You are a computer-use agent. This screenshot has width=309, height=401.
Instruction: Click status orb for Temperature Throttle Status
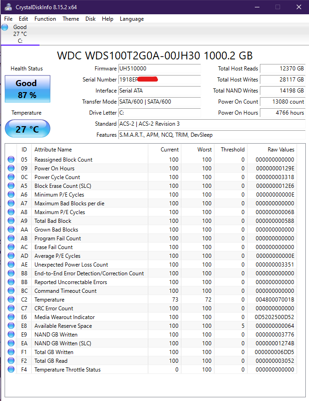click(x=11, y=369)
